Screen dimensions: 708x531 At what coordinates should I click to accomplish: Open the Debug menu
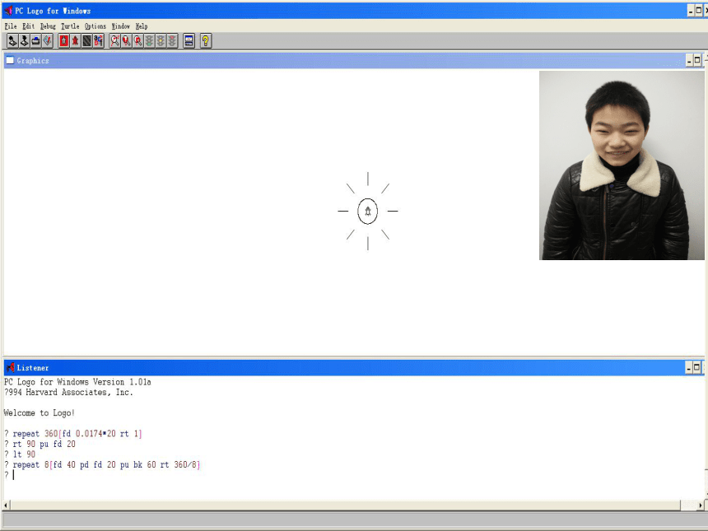(48, 26)
